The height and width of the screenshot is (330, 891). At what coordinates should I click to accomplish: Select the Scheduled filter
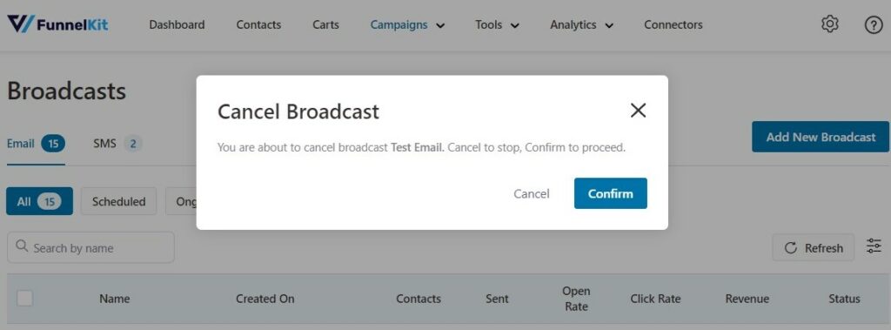pyautogui.click(x=118, y=201)
